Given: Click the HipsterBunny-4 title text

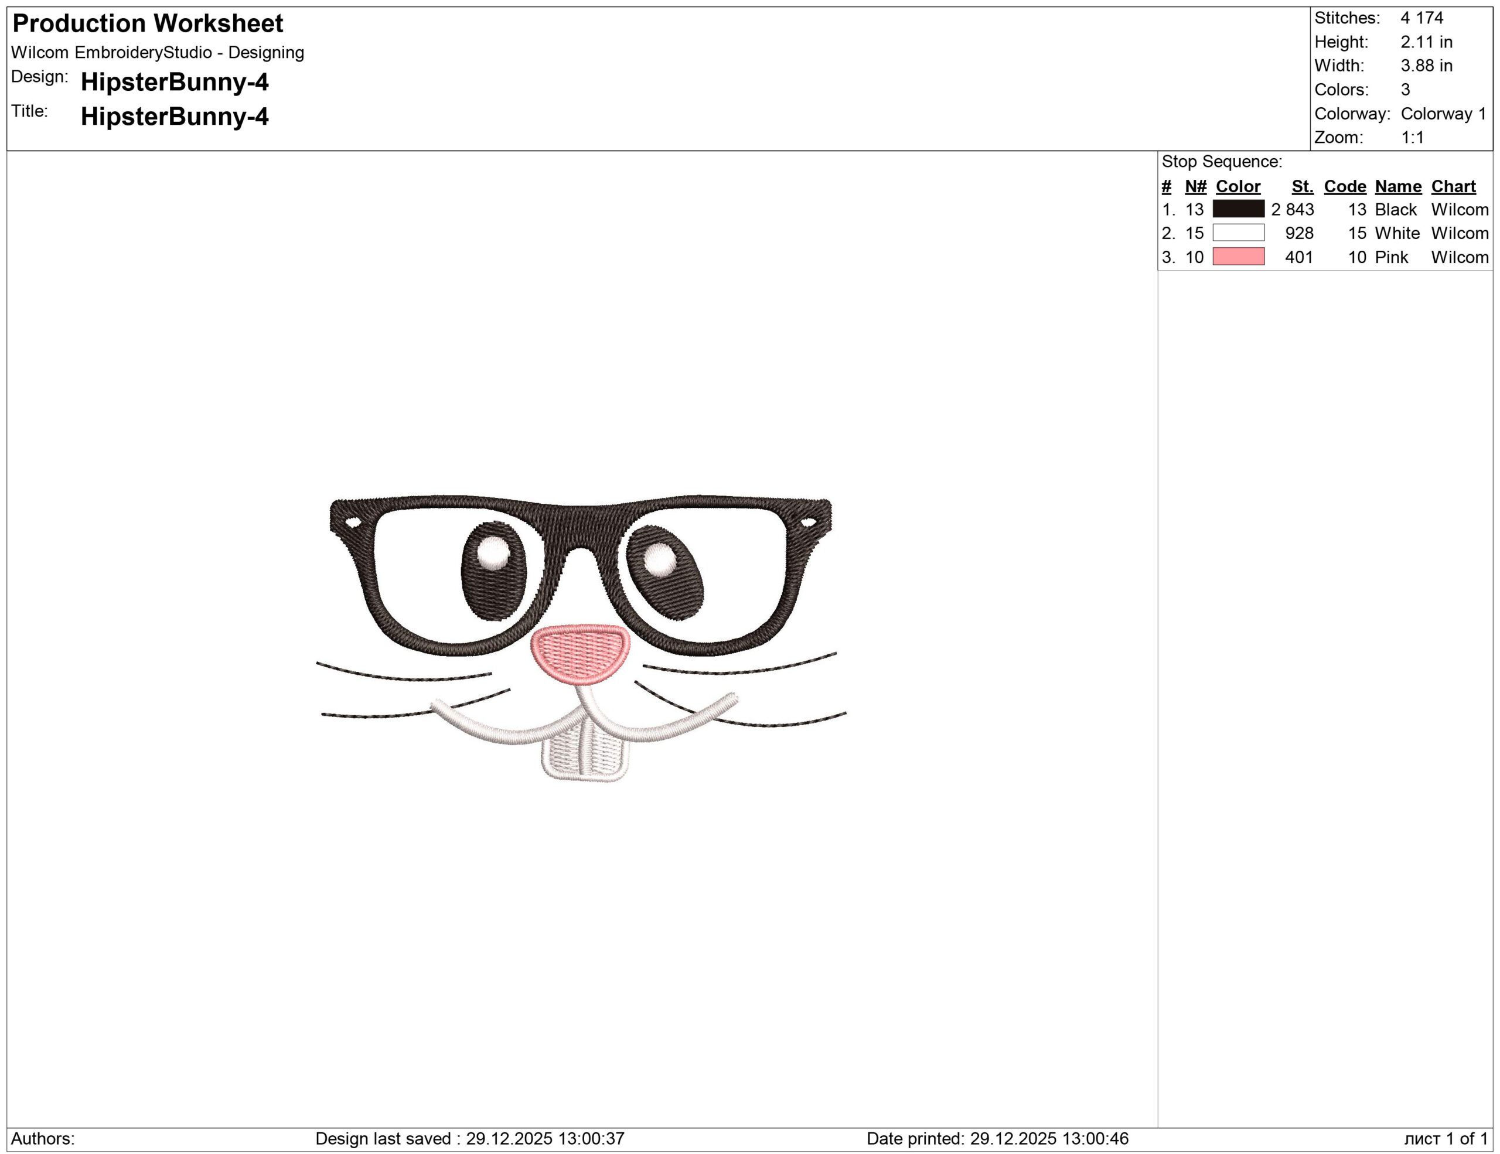Looking at the screenshot, I should pyautogui.click(x=175, y=116).
